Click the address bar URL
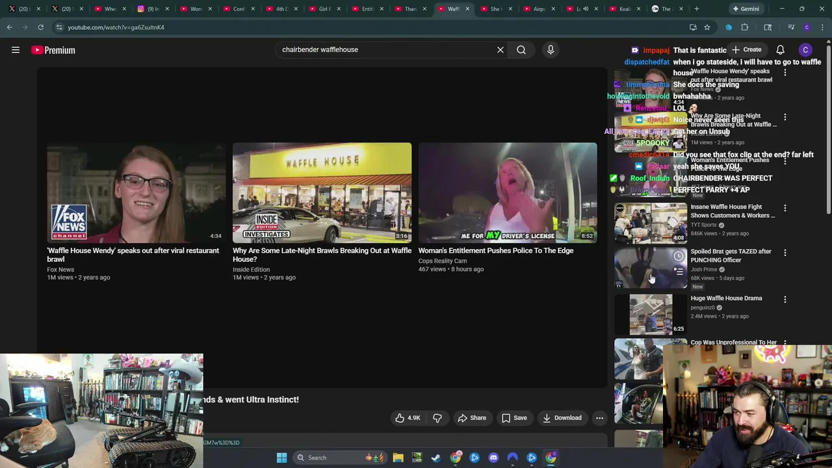832x468 pixels. [x=116, y=27]
